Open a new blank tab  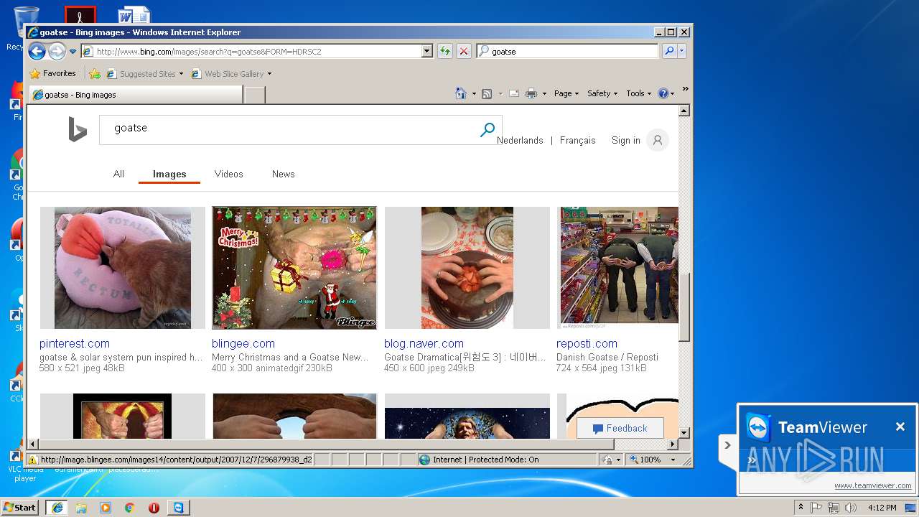pyautogui.click(x=254, y=95)
